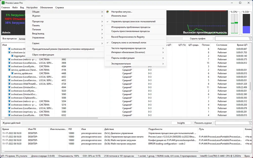Click the service_update.exe [Yand... process icon
253x158 pixels.
9,70
